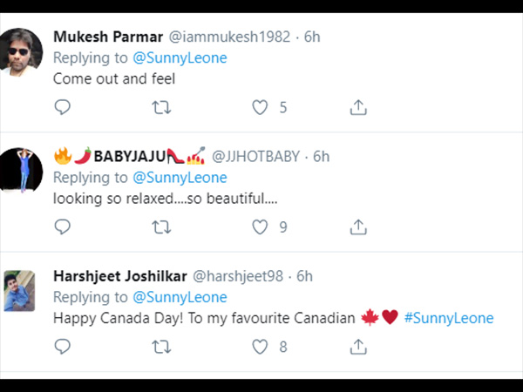Image resolution: width=523 pixels, height=392 pixels.
Task: Open Mukesh Parmar's profile picture
Action: [x=21, y=52]
